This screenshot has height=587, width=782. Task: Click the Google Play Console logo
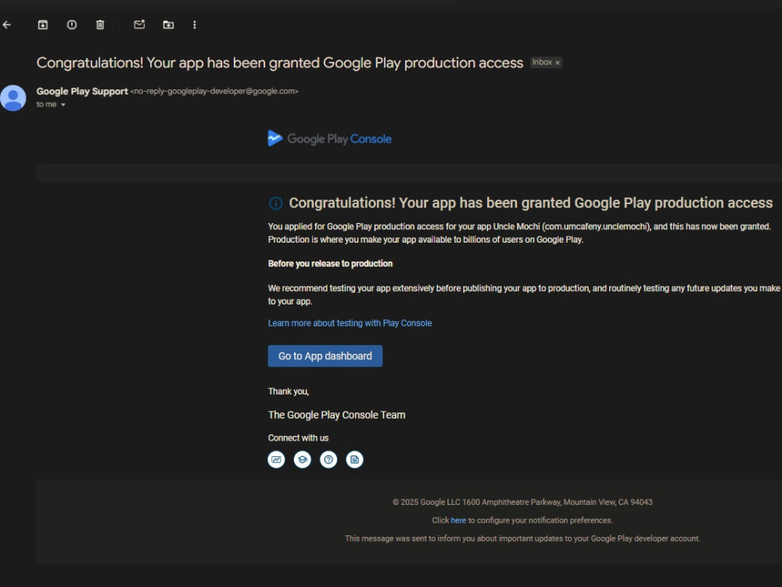coord(330,139)
